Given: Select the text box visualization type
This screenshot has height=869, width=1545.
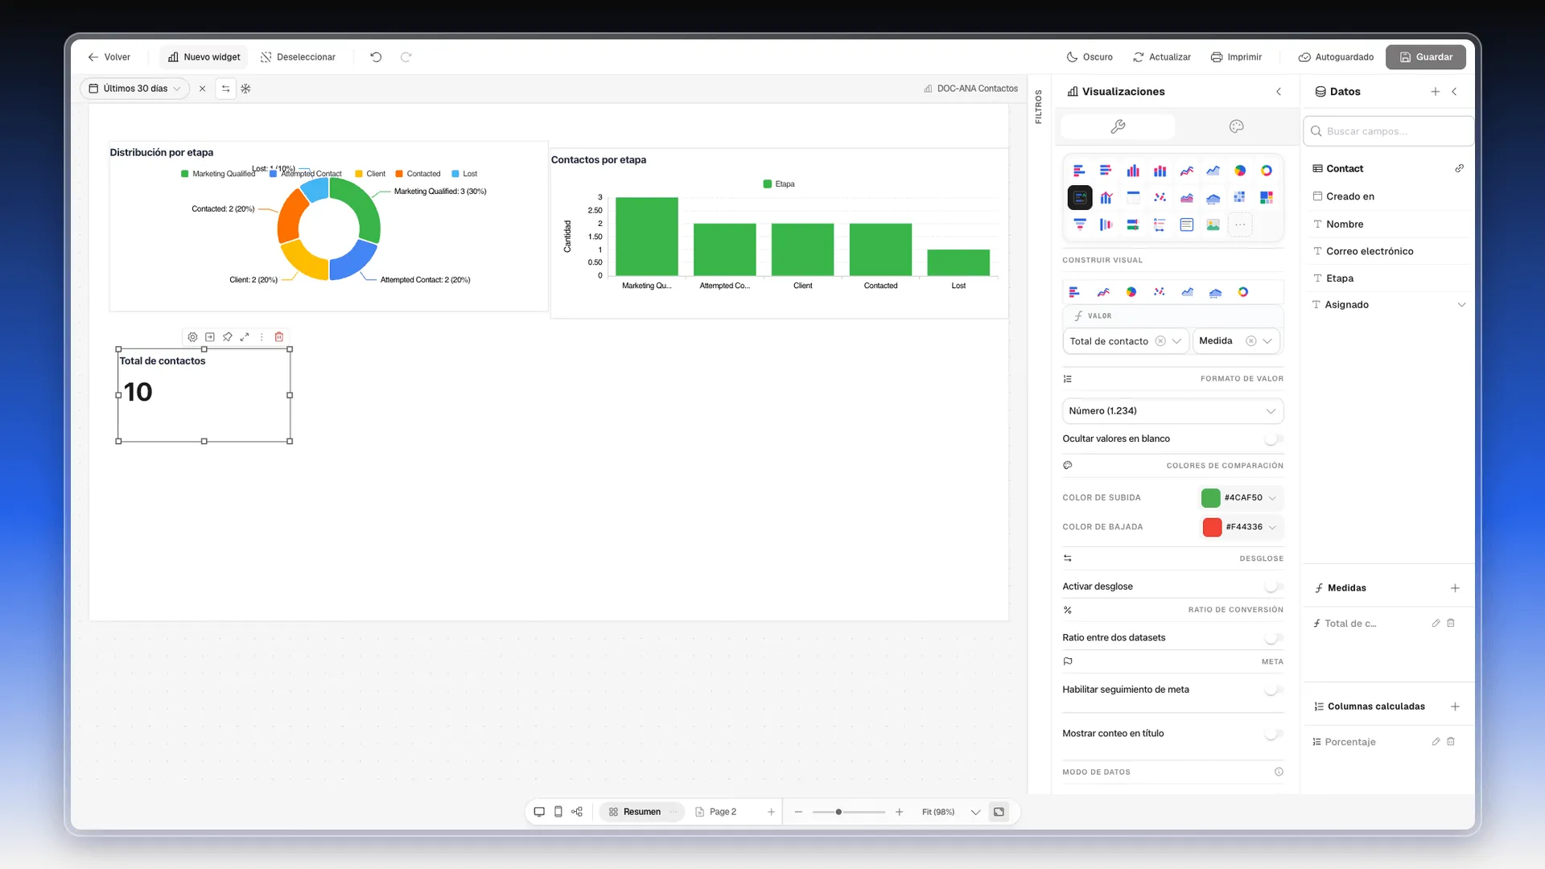Looking at the screenshot, I should pos(1186,224).
